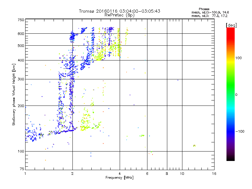Click the 'Phases' statistics heading
This screenshot has width=252, height=189.
click(x=204, y=9)
